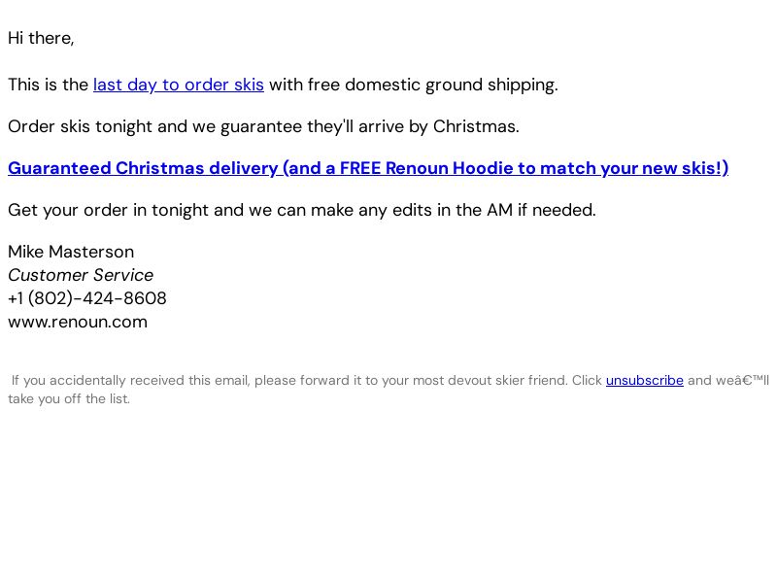Image resolution: width=777 pixels, height=583 pixels.
Task: Open the 'last day to order skis' link
Action: click(x=178, y=85)
